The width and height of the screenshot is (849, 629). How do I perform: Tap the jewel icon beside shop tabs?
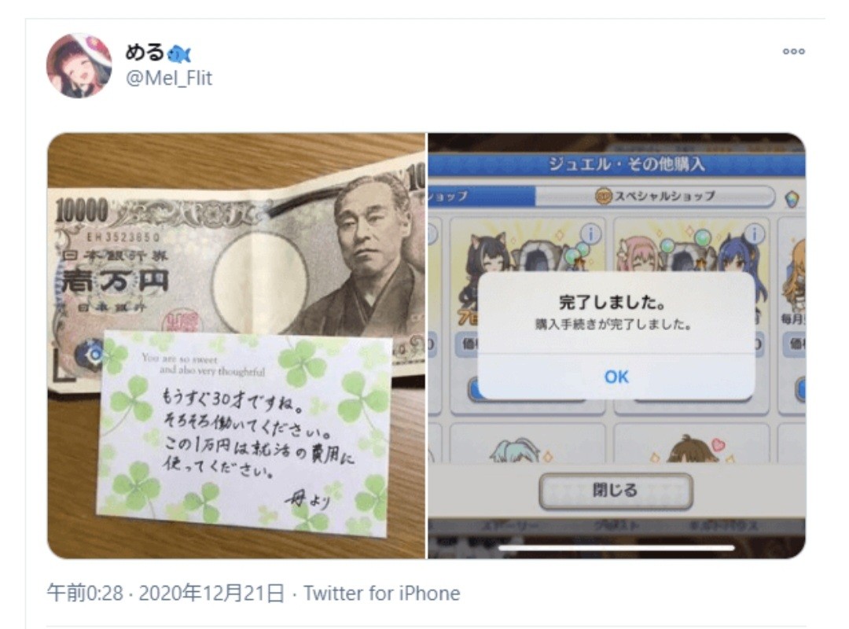click(792, 199)
